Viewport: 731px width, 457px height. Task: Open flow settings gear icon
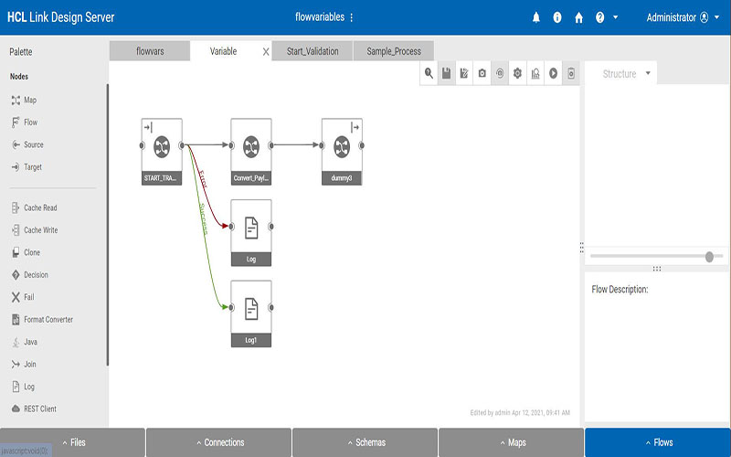pyautogui.click(x=517, y=73)
